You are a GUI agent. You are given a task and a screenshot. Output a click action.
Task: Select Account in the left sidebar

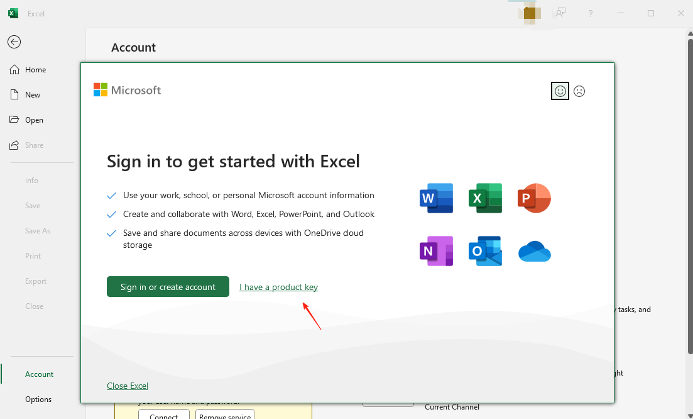tap(39, 374)
